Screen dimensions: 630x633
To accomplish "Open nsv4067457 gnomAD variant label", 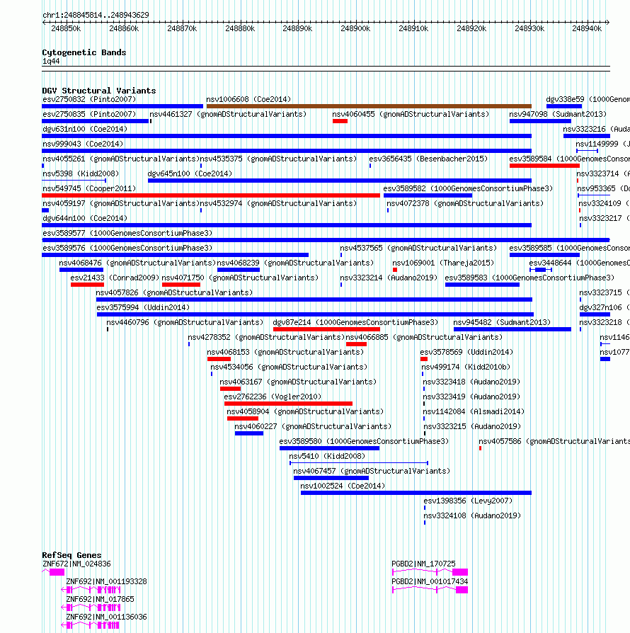I will click(x=372, y=471).
